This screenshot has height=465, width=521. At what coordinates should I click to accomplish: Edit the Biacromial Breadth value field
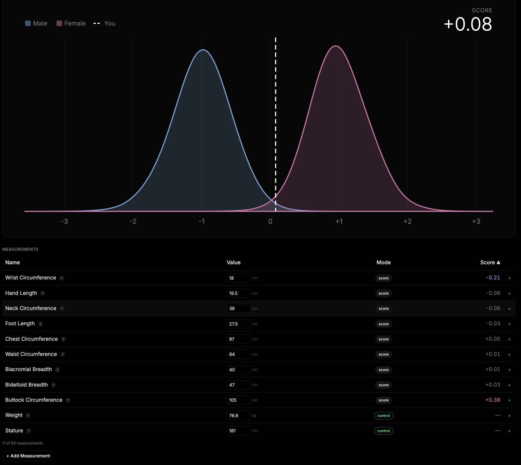click(x=239, y=370)
